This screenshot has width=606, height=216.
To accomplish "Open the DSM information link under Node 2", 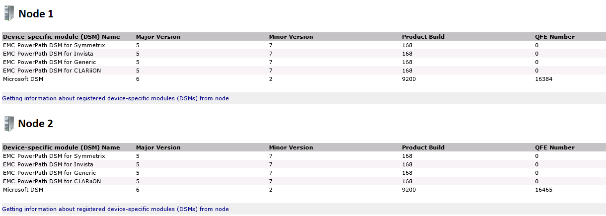I will 115,209.
